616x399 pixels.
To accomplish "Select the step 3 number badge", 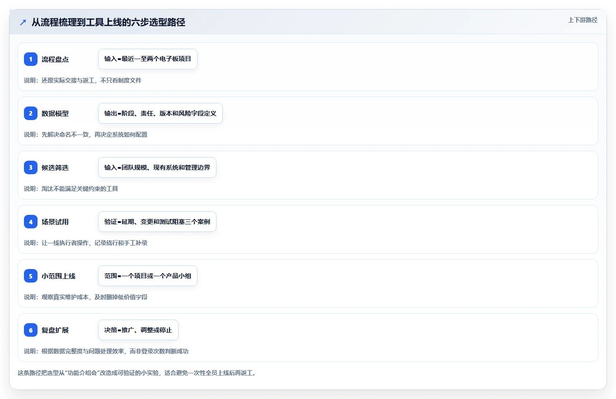I will click(31, 167).
